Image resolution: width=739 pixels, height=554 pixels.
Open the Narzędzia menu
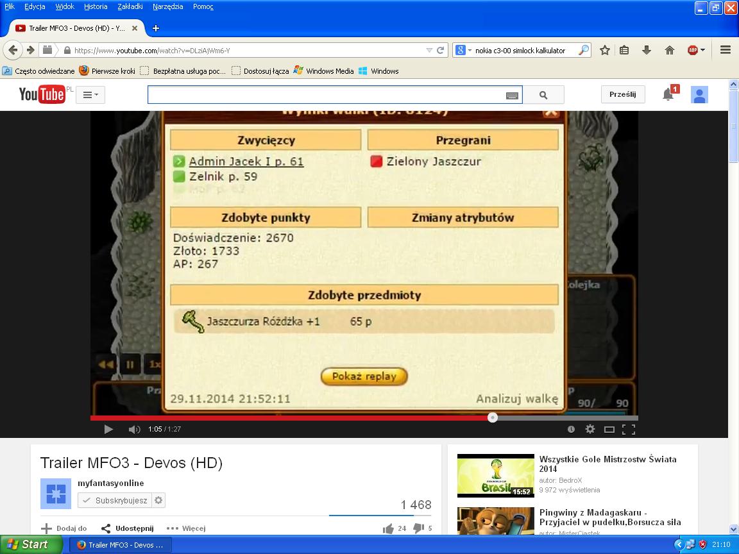167,6
